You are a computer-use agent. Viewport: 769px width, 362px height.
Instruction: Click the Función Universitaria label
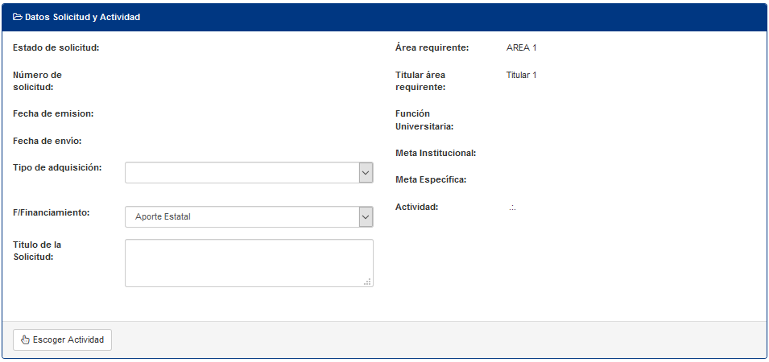(x=424, y=120)
